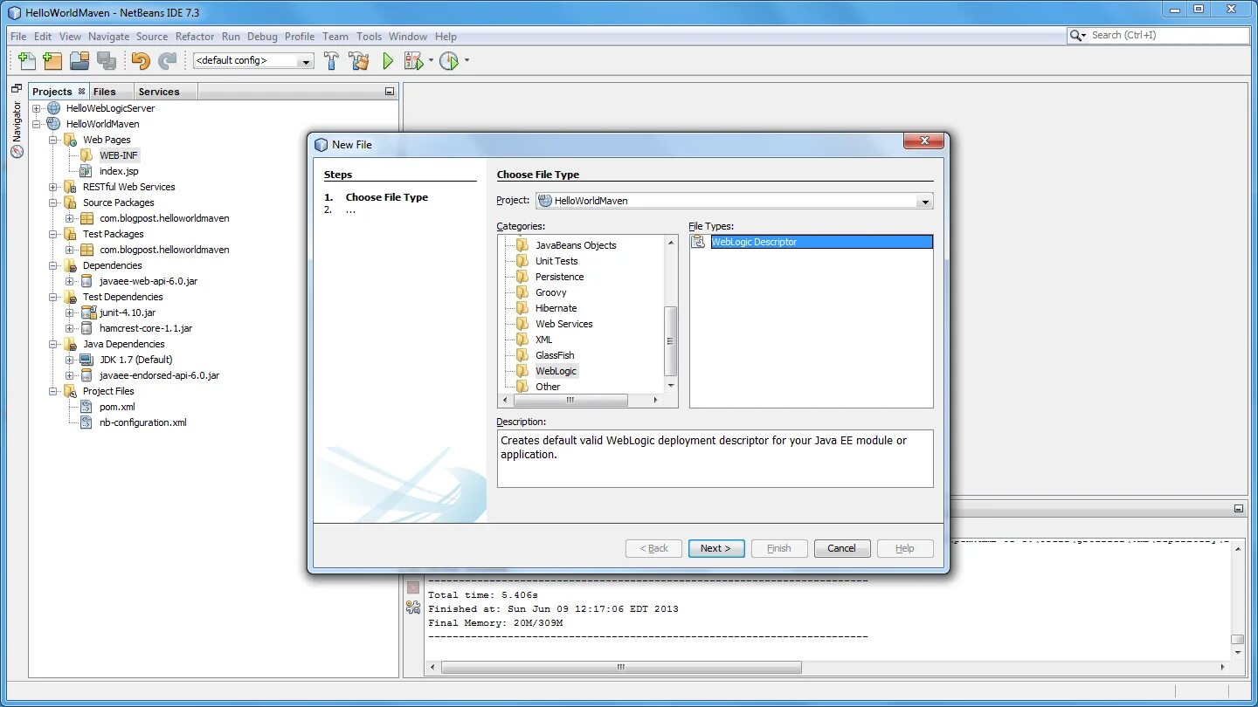The image size is (1258, 707).
Task: Select hamcrest-core-1.1.jar in Test Dependencies
Action: 146,328
